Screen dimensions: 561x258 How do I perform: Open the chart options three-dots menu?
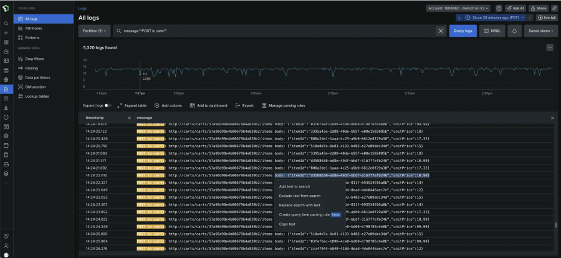[550, 47]
